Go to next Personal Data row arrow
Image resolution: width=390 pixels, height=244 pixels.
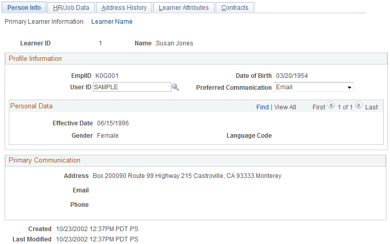tap(359, 105)
